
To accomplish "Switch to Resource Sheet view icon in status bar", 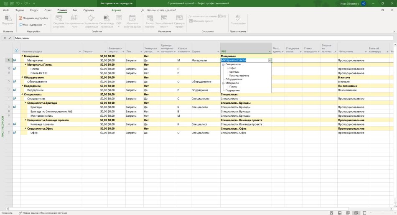I will tap(356, 213).
